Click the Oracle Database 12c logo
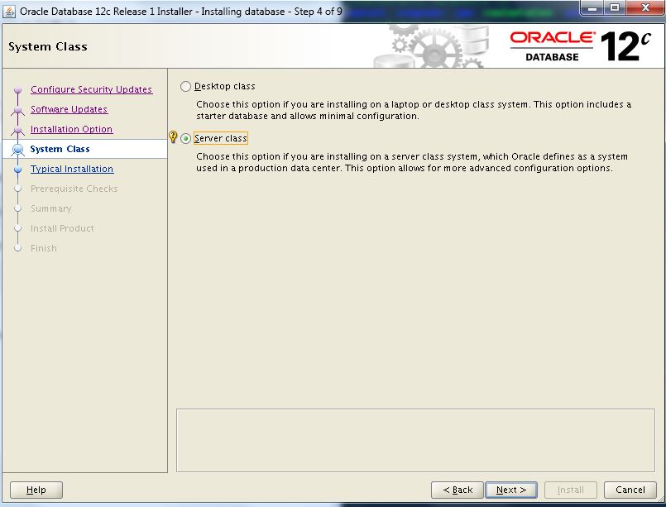 click(x=580, y=46)
